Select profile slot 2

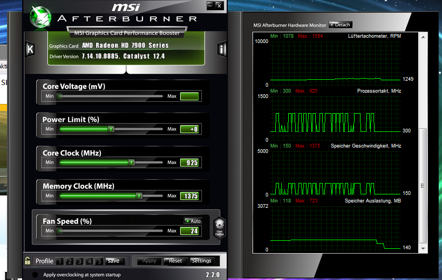click(x=69, y=261)
